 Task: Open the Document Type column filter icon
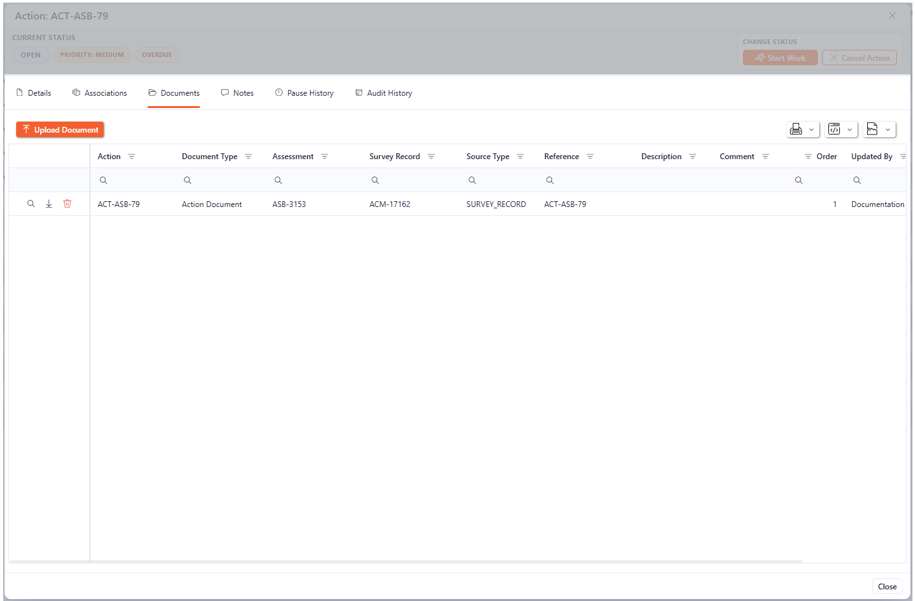[248, 156]
